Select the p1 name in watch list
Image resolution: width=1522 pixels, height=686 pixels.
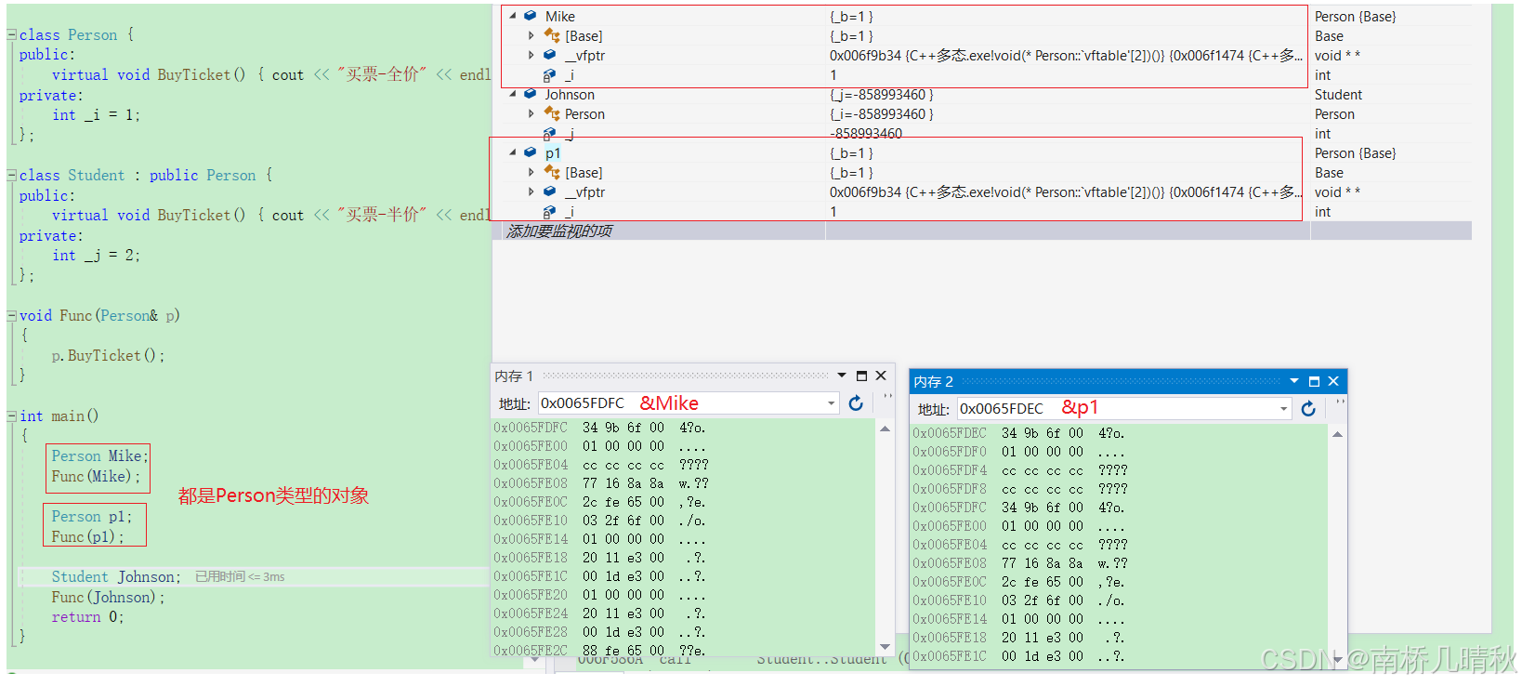553,152
